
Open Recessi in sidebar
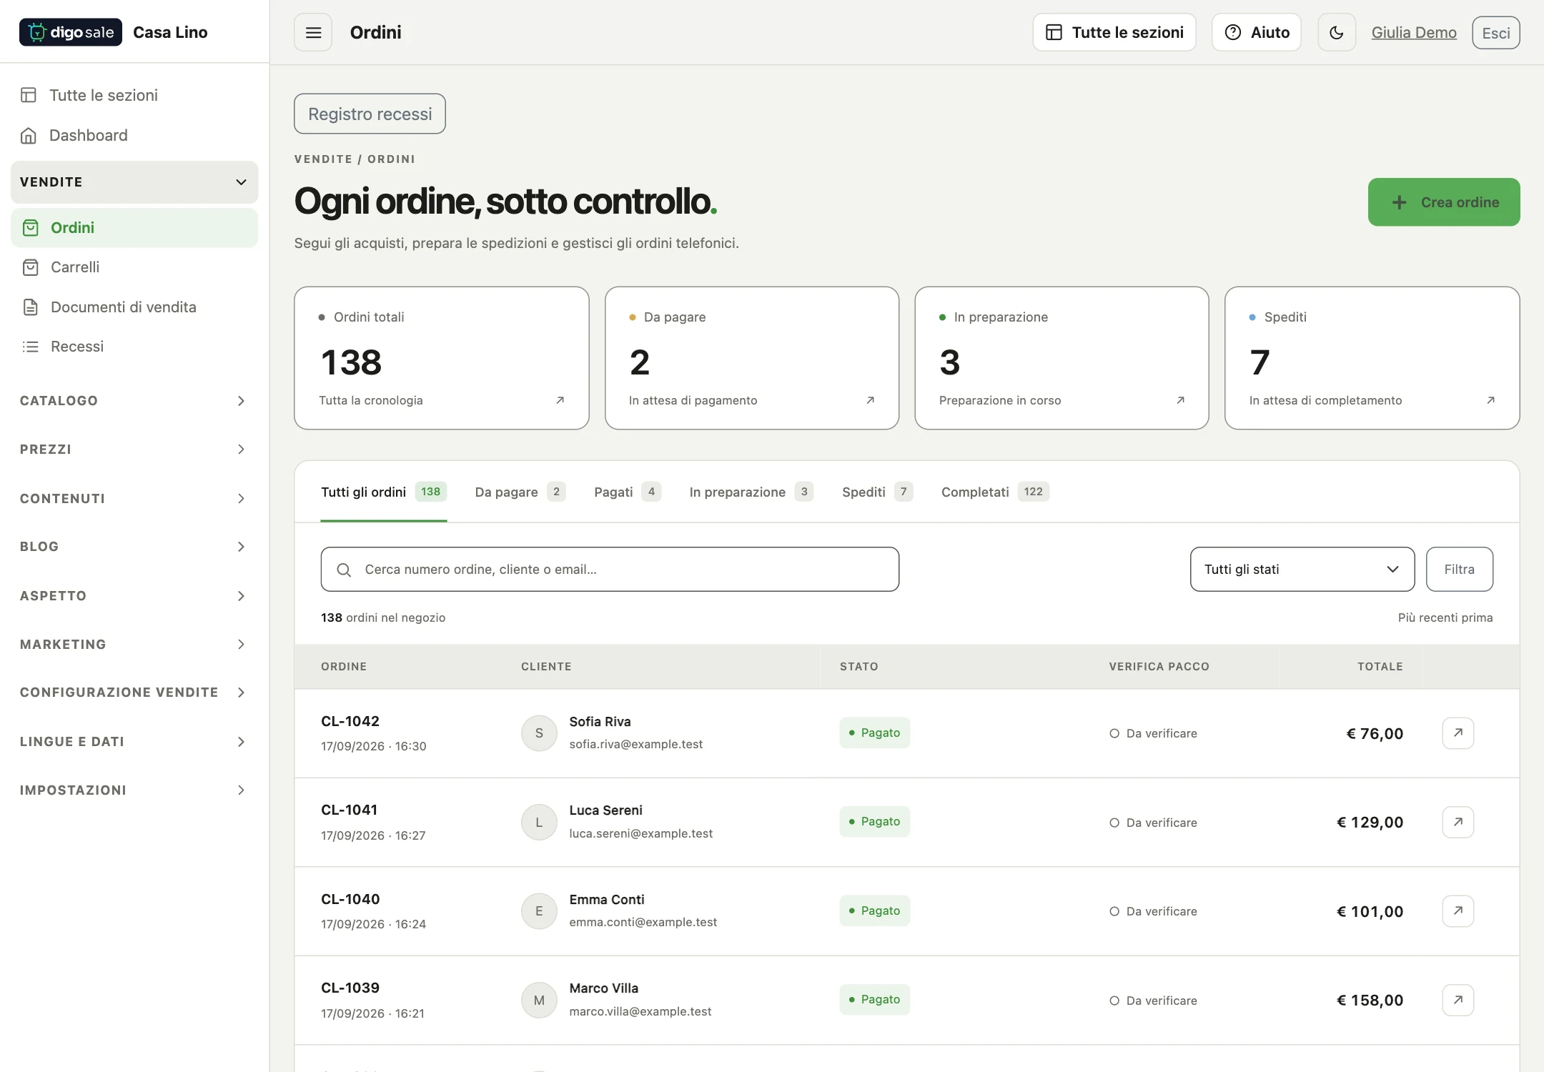134,347
